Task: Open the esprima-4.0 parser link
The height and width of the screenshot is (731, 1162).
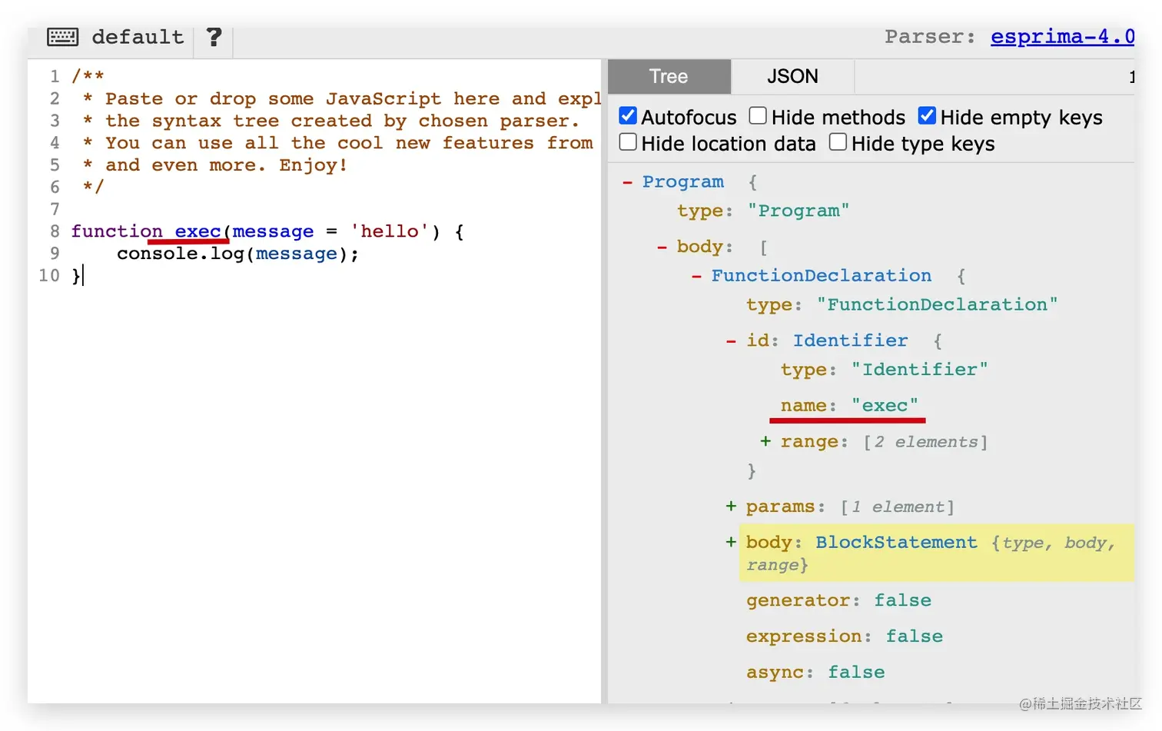Action: click(x=1062, y=36)
